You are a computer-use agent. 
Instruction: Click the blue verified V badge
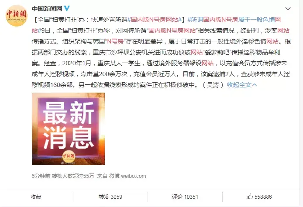coord(67,8)
